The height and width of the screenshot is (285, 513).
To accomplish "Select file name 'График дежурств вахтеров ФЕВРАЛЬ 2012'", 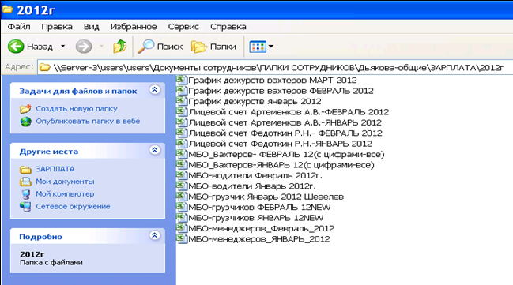I will click(x=281, y=91).
